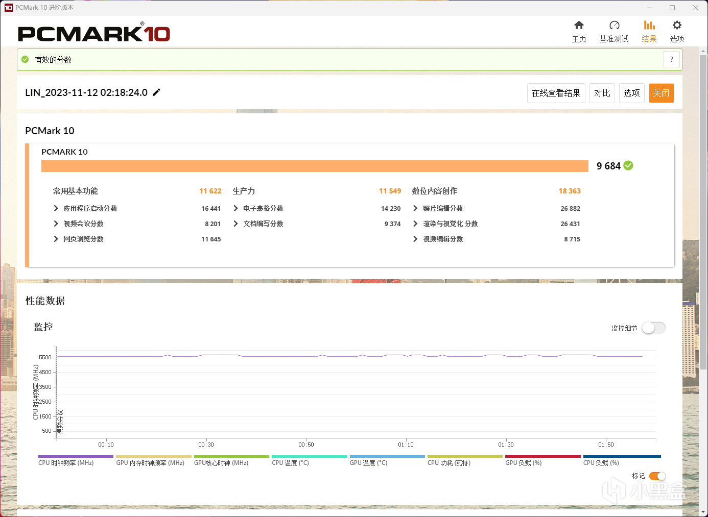This screenshot has width=708, height=517.
Task: Click the 对比 compare button
Action: (x=602, y=93)
